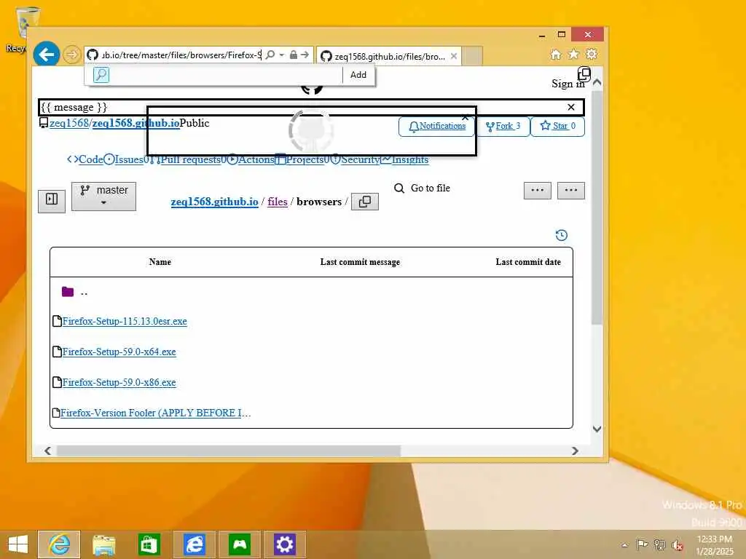
Task: Click the vertical scrollbar up arrow
Action: 597,82
